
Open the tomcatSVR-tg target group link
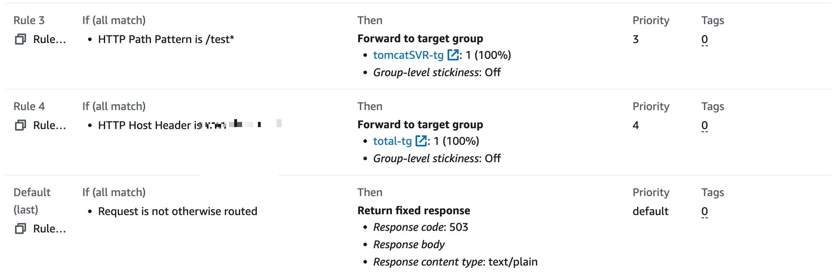click(x=408, y=55)
